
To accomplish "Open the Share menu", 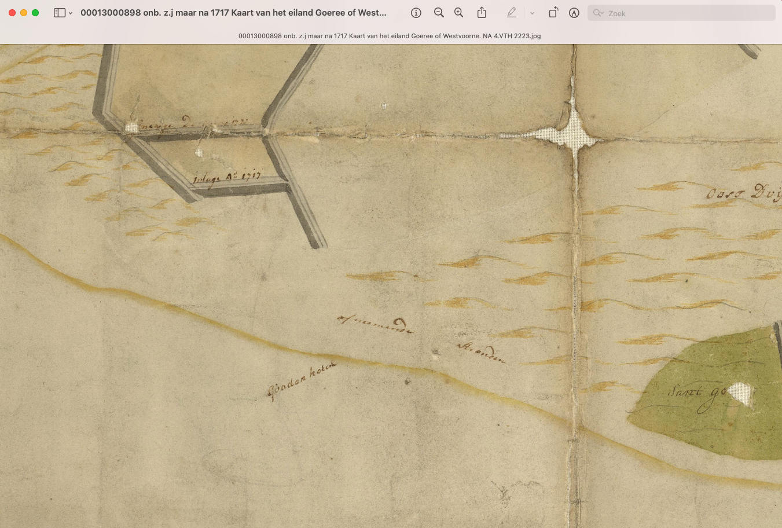I will tap(482, 13).
